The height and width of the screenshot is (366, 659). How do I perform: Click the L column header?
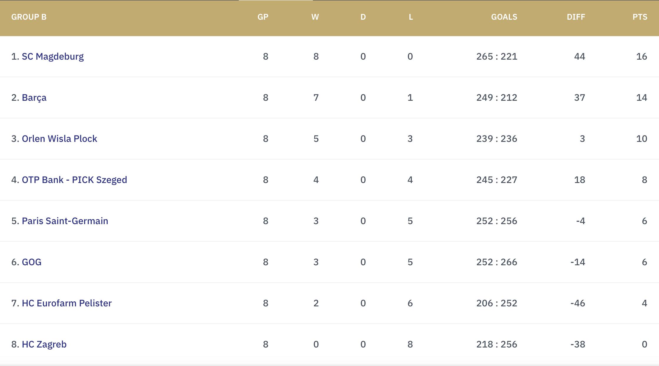411,17
